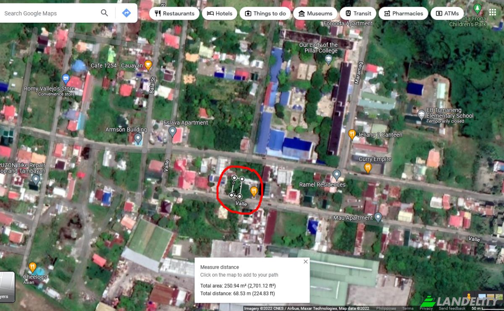Image resolution: width=504 pixels, height=311 pixels.
Task: Select the Hotels filter chip
Action: (x=219, y=13)
